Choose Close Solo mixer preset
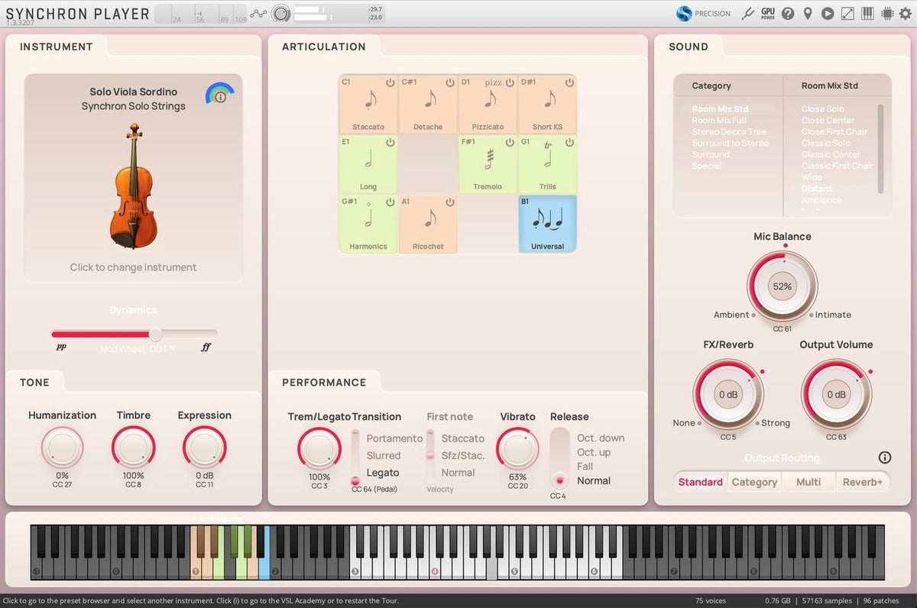This screenshot has height=608, width=917. [823, 108]
